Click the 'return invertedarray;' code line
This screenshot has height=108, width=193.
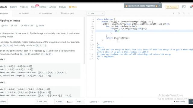[x=118, y=38]
